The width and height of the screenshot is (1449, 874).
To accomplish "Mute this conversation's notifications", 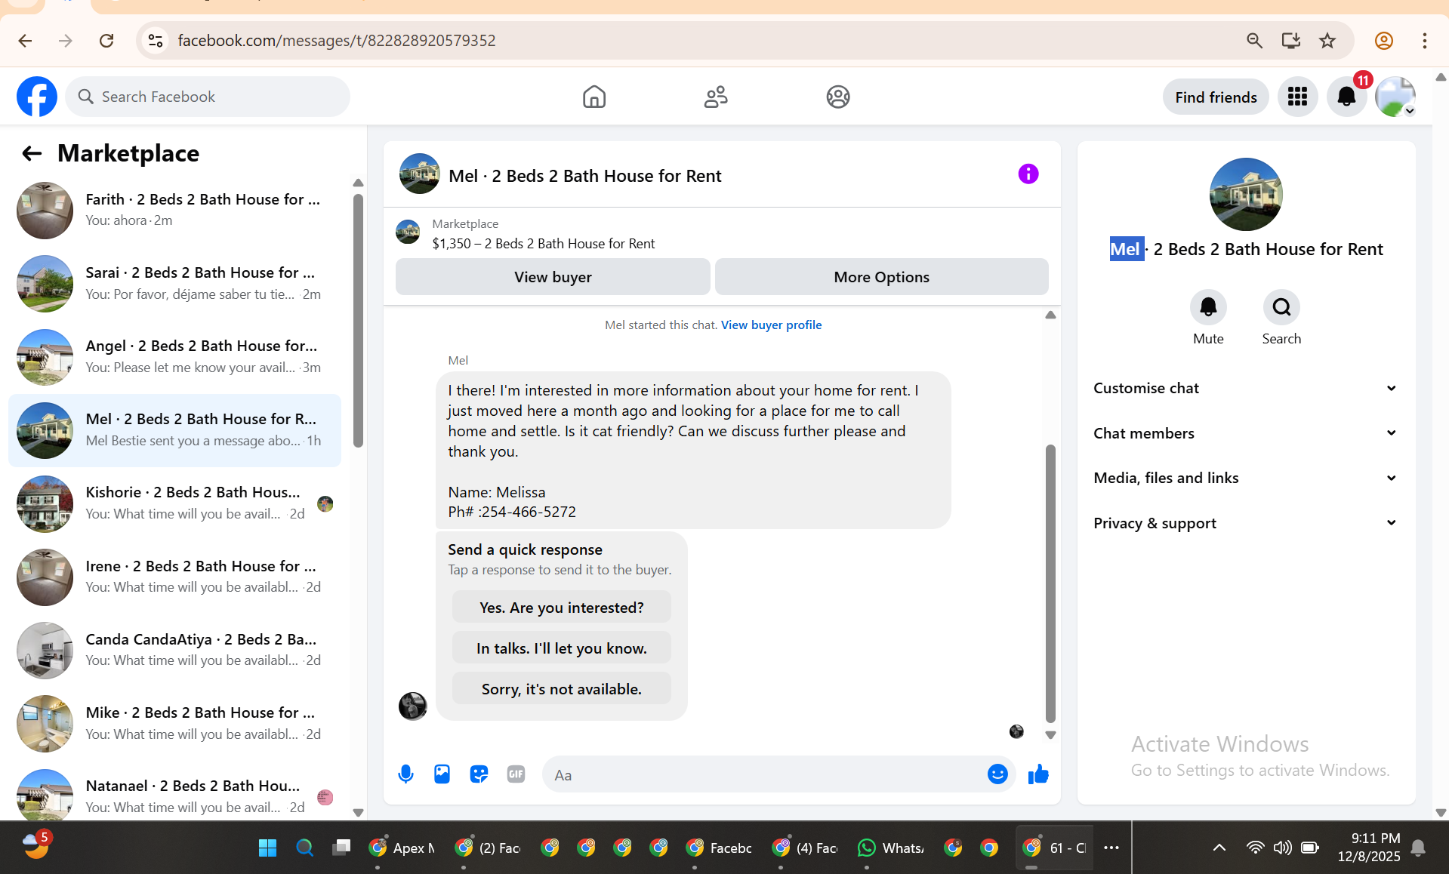I will (x=1208, y=307).
